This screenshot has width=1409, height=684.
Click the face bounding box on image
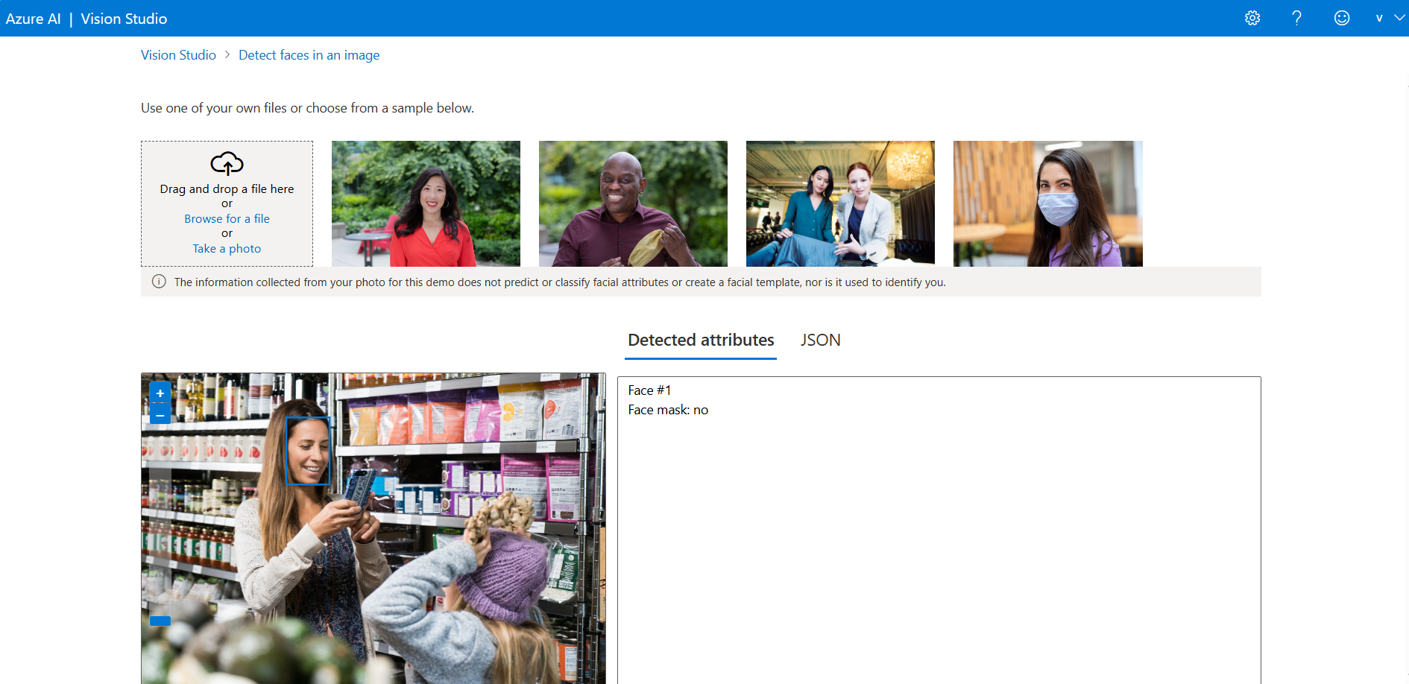308,451
